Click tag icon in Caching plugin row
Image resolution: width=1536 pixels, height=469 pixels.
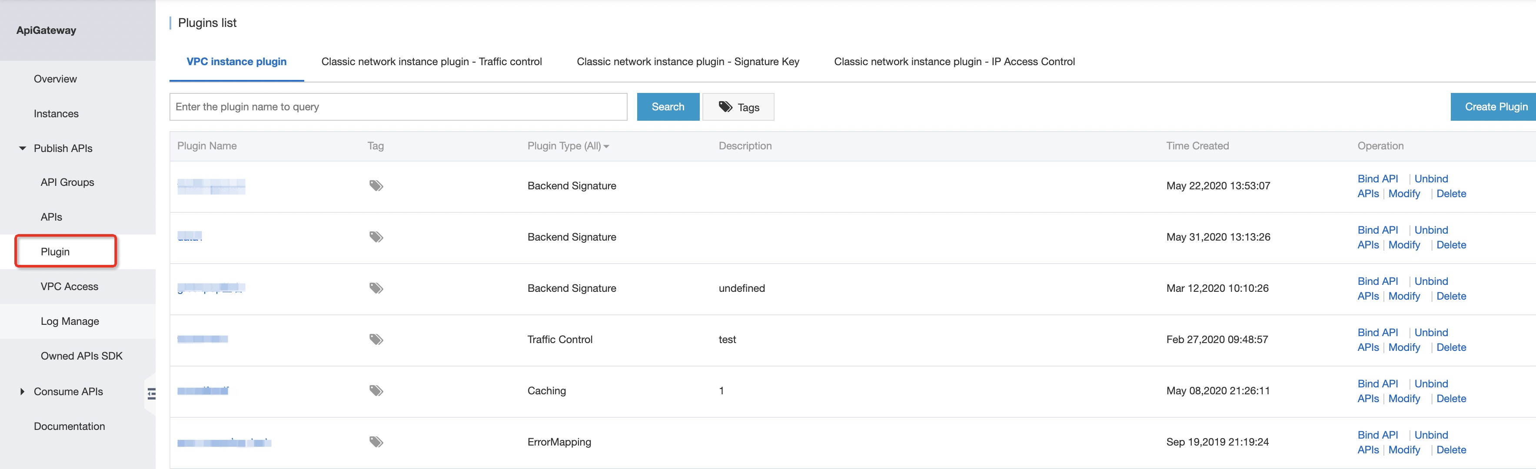[376, 391]
